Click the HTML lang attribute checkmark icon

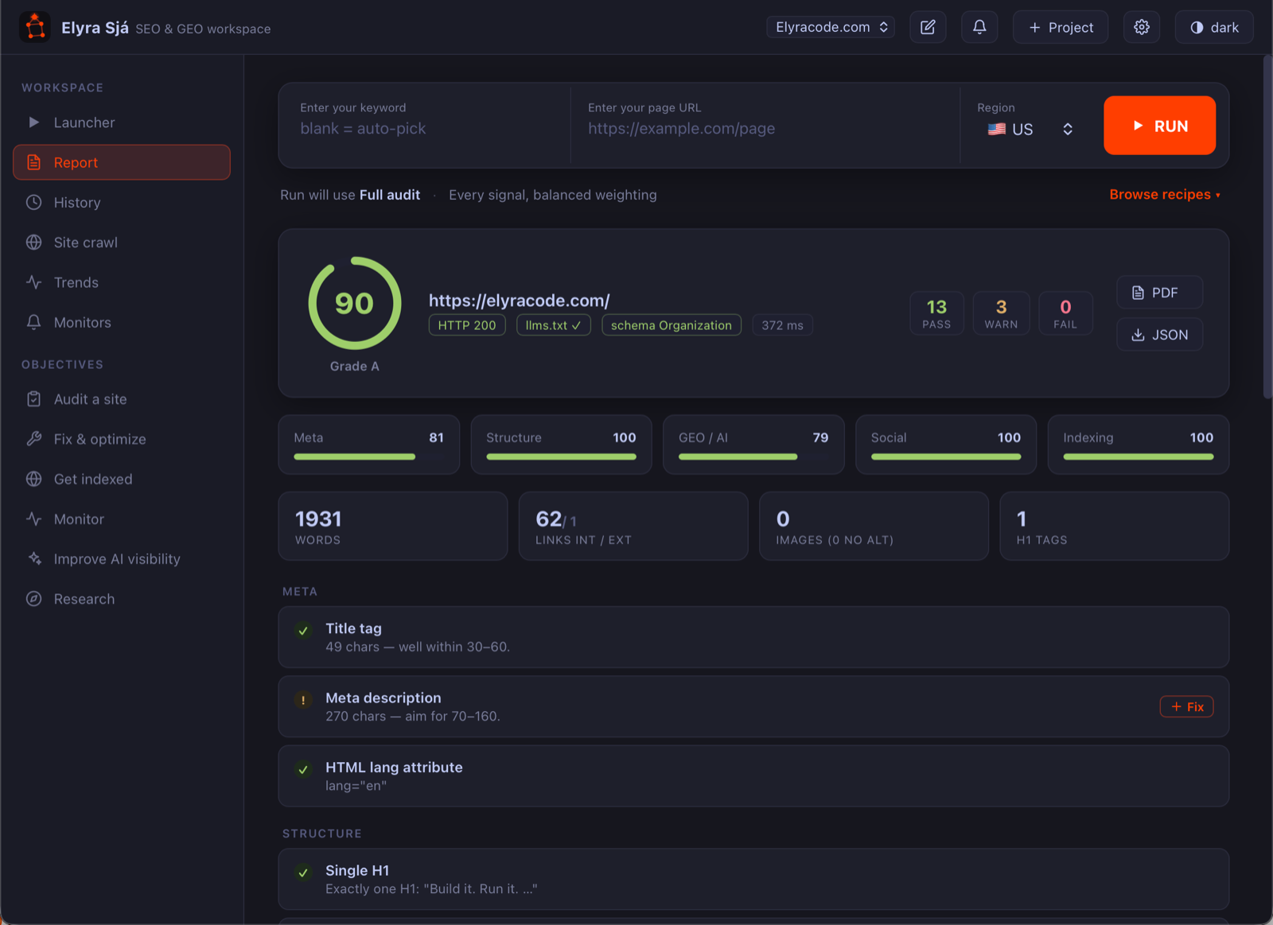point(303,769)
